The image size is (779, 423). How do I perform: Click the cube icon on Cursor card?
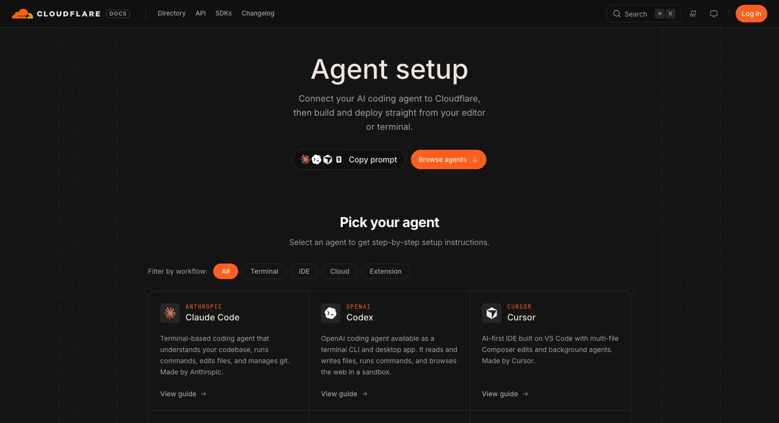coord(492,313)
